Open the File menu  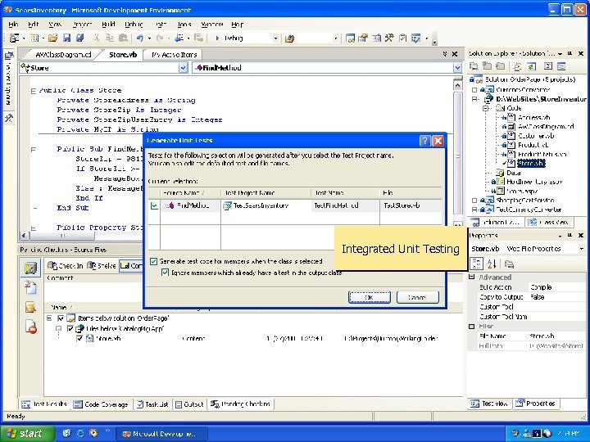tap(13, 25)
